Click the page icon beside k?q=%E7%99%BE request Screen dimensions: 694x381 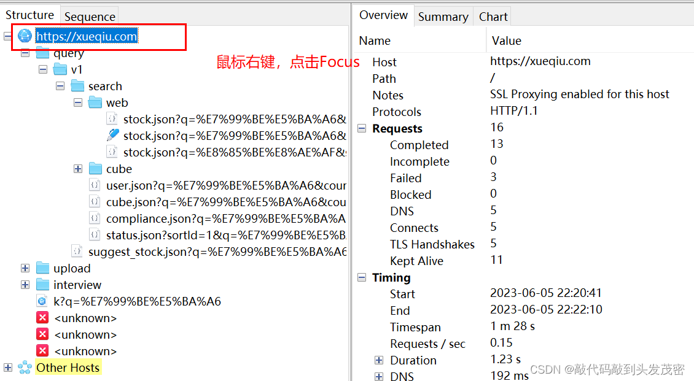tap(42, 301)
